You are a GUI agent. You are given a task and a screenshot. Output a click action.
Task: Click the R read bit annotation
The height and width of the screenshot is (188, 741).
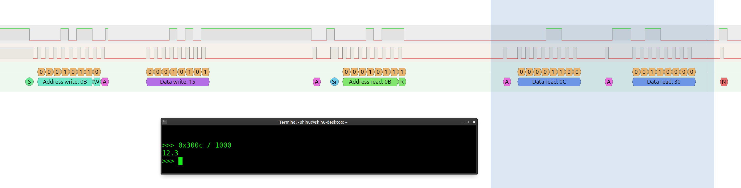tap(402, 82)
